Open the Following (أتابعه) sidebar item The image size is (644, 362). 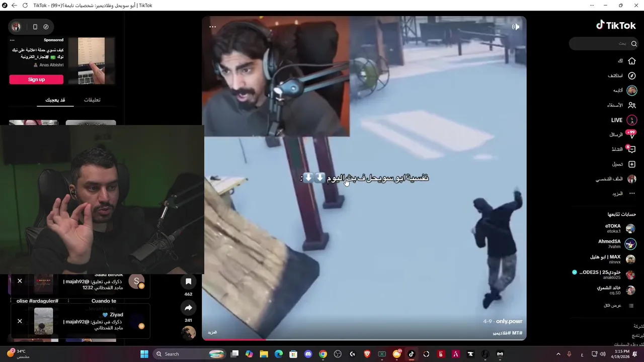click(x=625, y=90)
